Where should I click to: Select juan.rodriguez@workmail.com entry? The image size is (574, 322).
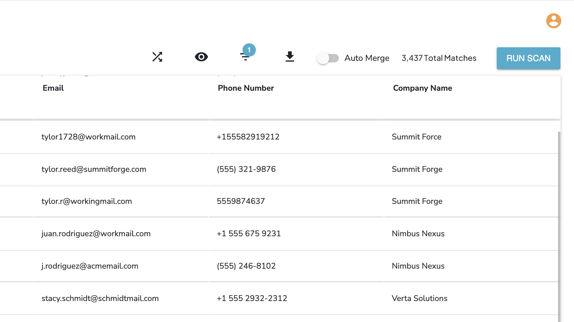96,234
